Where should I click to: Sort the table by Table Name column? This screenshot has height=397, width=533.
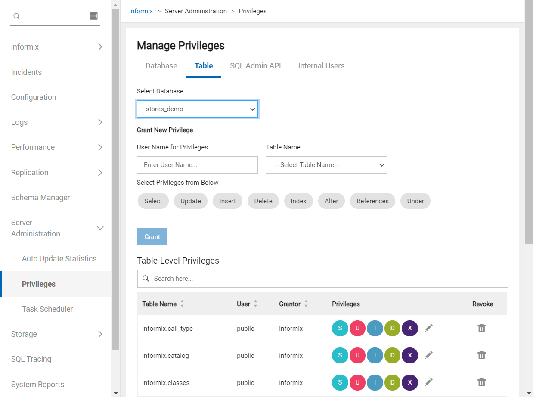(182, 304)
